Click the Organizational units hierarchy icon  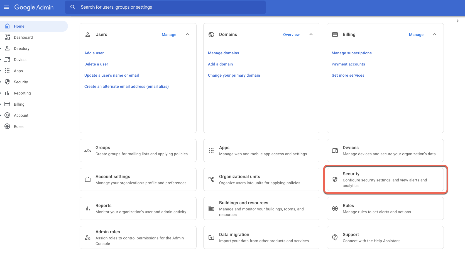tap(211, 179)
